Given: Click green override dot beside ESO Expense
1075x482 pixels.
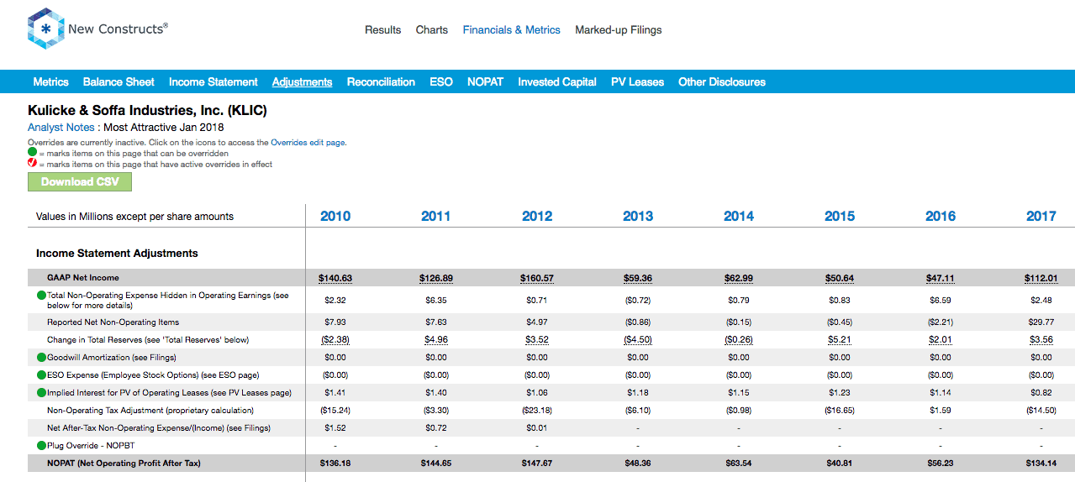Looking at the screenshot, I should click(x=41, y=375).
